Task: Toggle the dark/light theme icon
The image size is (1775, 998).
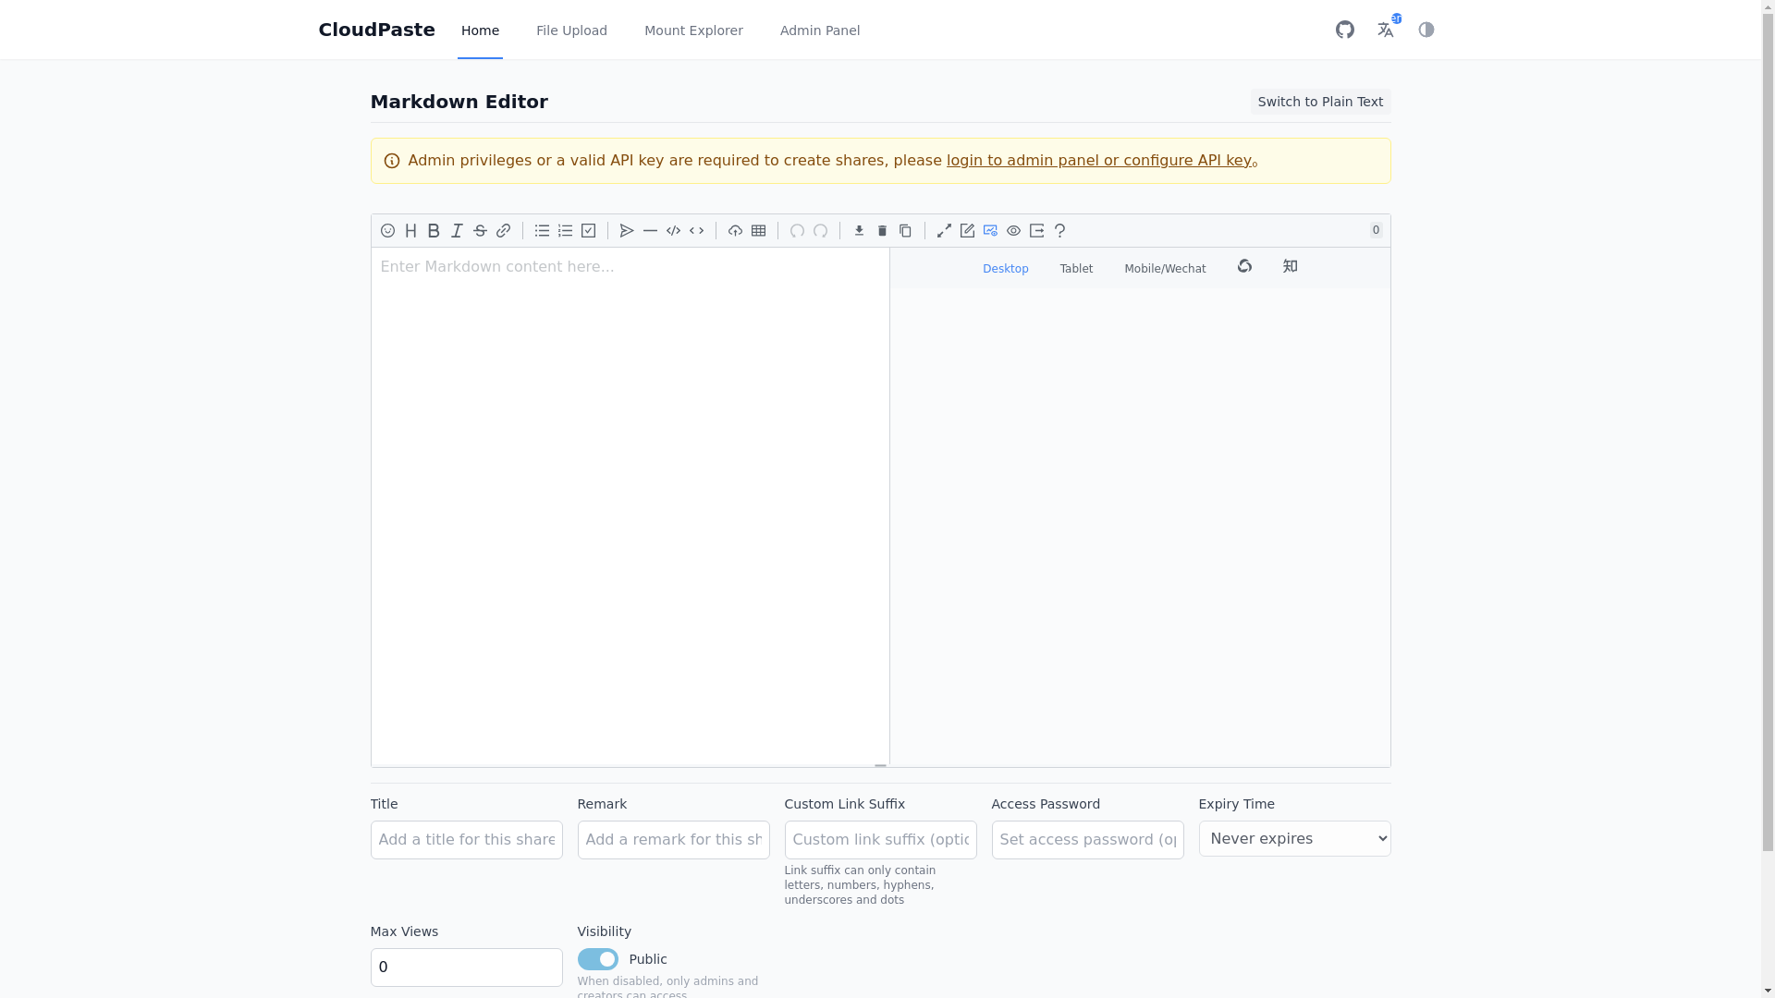Action: pyautogui.click(x=1426, y=30)
